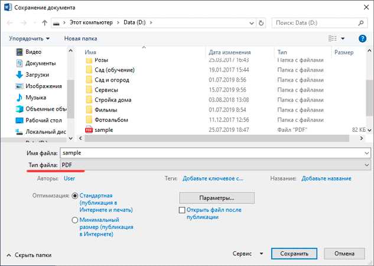Enable Открыть файл после публикации checkbox
374x266 pixels.
click(x=183, y=210)
